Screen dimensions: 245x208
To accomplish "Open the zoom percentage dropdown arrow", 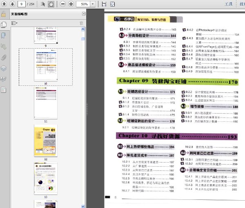I will pyautogui.click(x=93, y=4).
